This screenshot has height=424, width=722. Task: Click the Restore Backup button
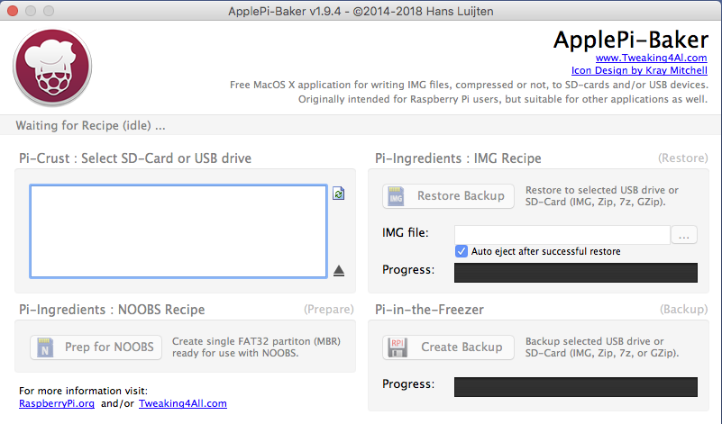tap(448, 196)
